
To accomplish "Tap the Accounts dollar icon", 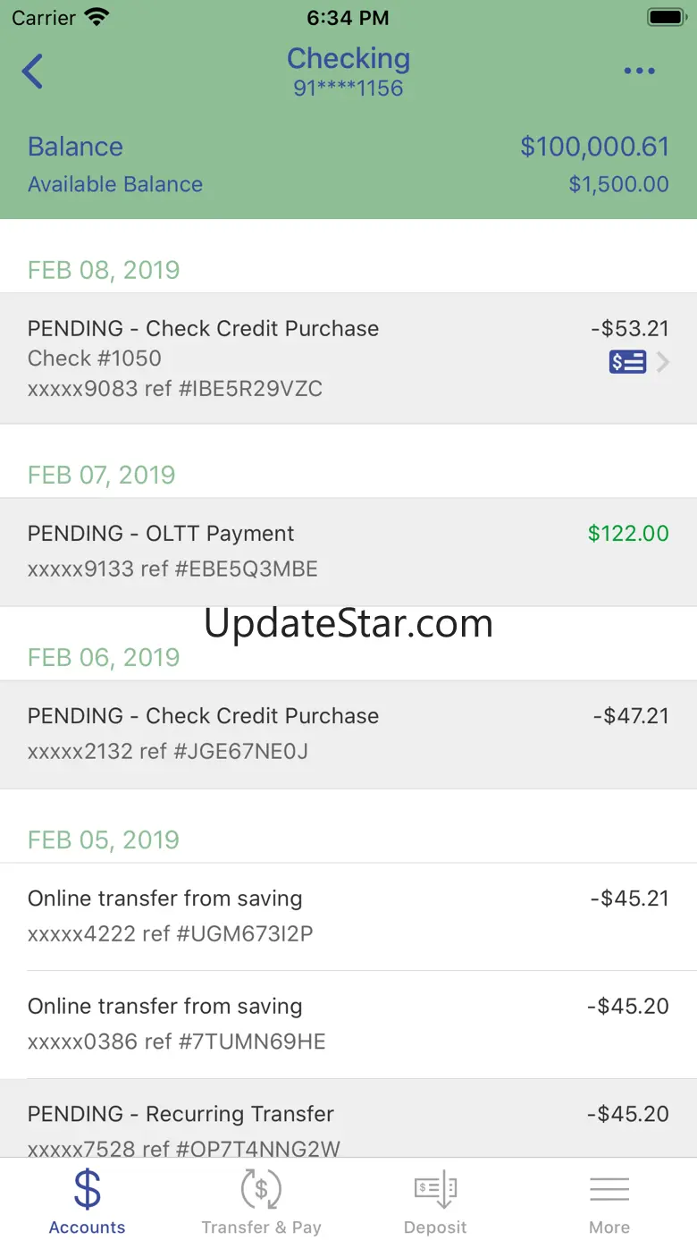I will (x=87, y=1189).
